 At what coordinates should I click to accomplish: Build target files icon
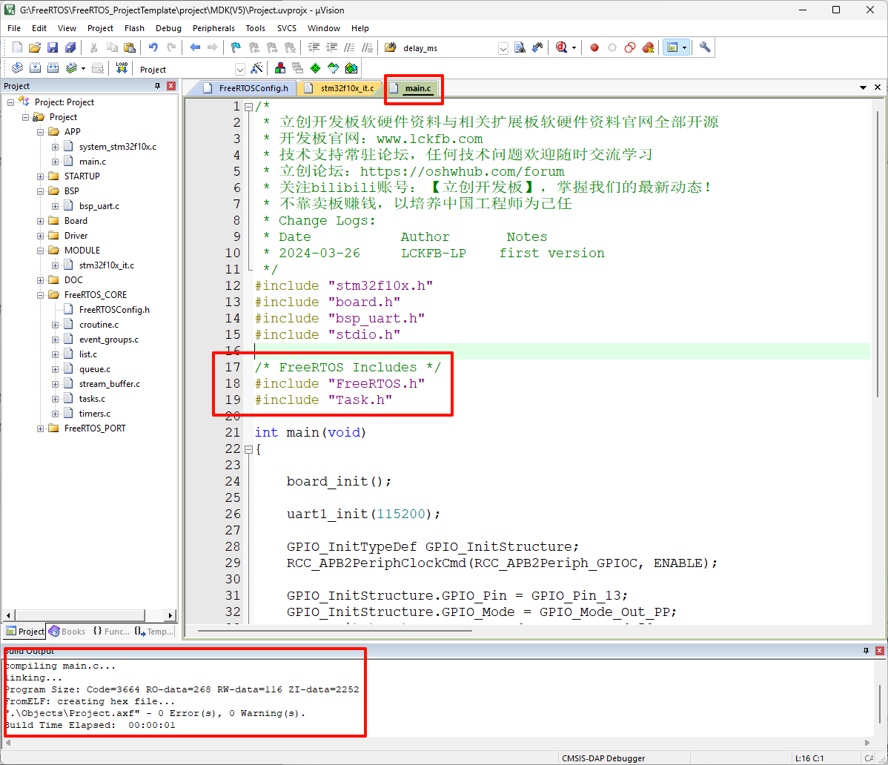[35, 68]
